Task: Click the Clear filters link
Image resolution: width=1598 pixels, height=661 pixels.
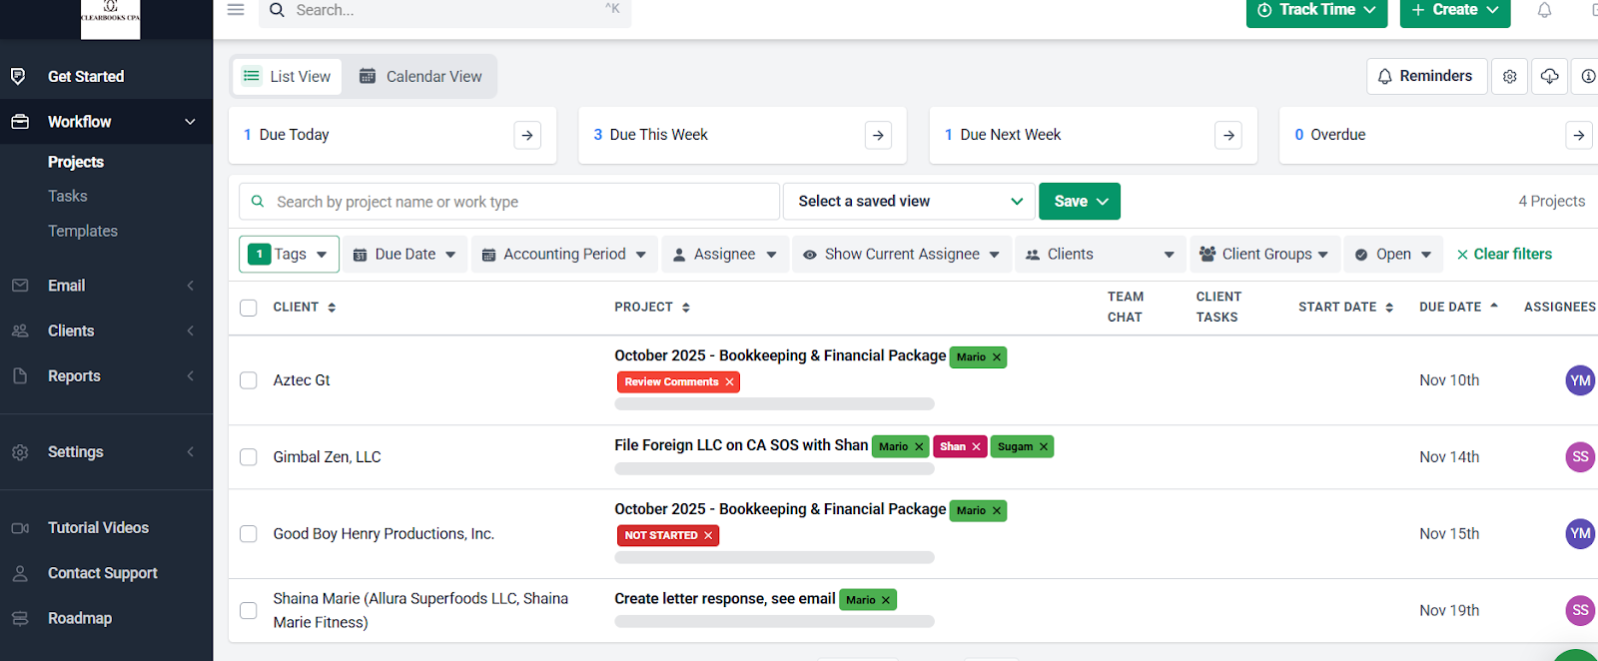Action: point(1504,255)
